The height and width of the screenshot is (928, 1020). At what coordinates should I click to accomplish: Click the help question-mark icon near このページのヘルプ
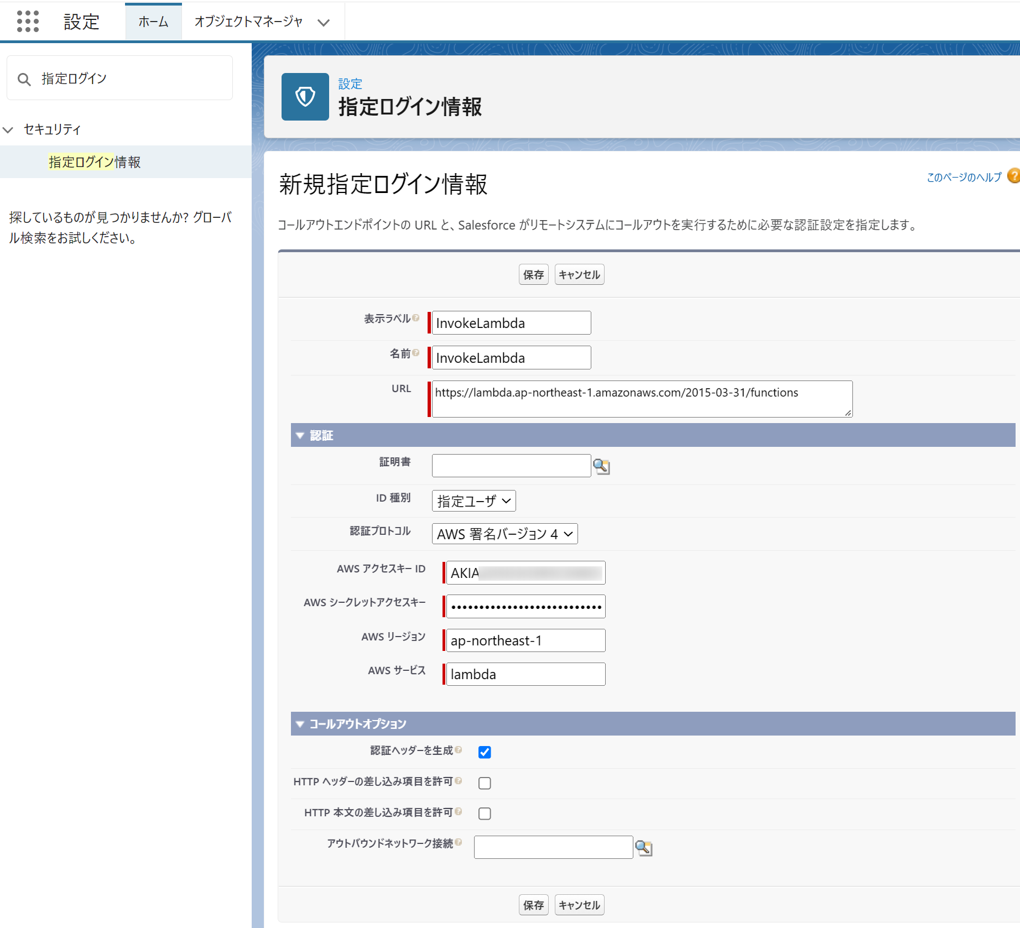tap(1013, 175)
